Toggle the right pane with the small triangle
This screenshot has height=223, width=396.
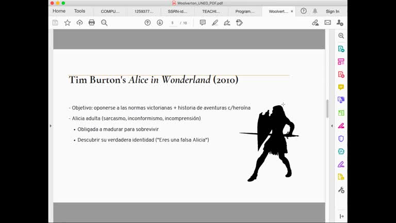click(332, 125)
